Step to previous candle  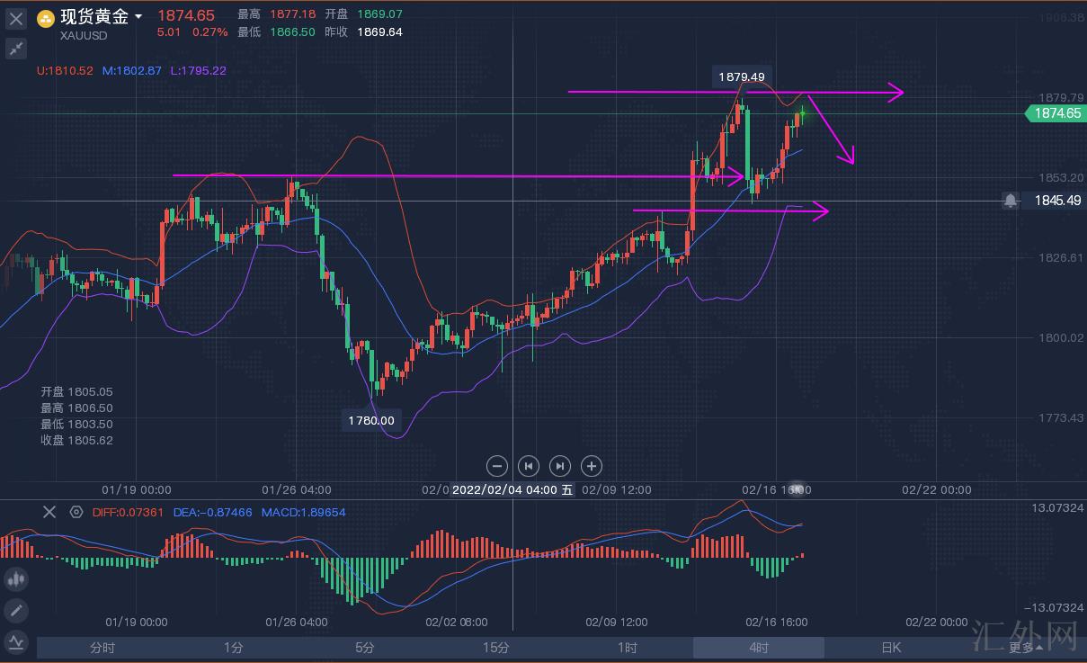tap(529, 466)
